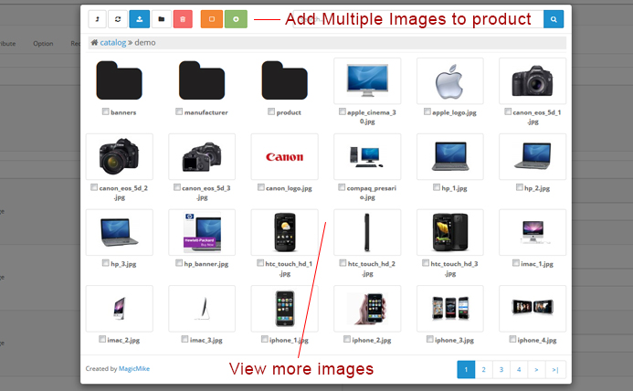Screen dimensions: 633x391
Task: Select the iphone_4.jpg thumbnail
Action: pyautogui.click(x=533, y=309)
